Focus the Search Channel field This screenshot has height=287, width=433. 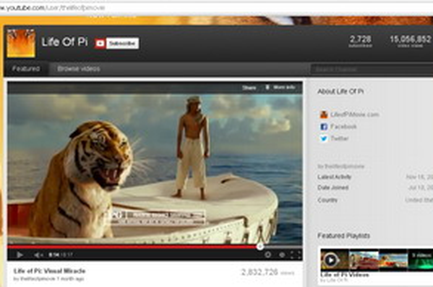point(372,69)
